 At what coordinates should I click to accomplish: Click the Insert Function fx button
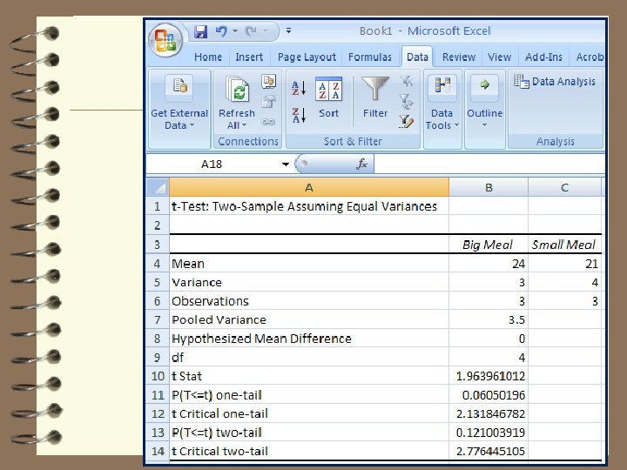click(361, 164)
